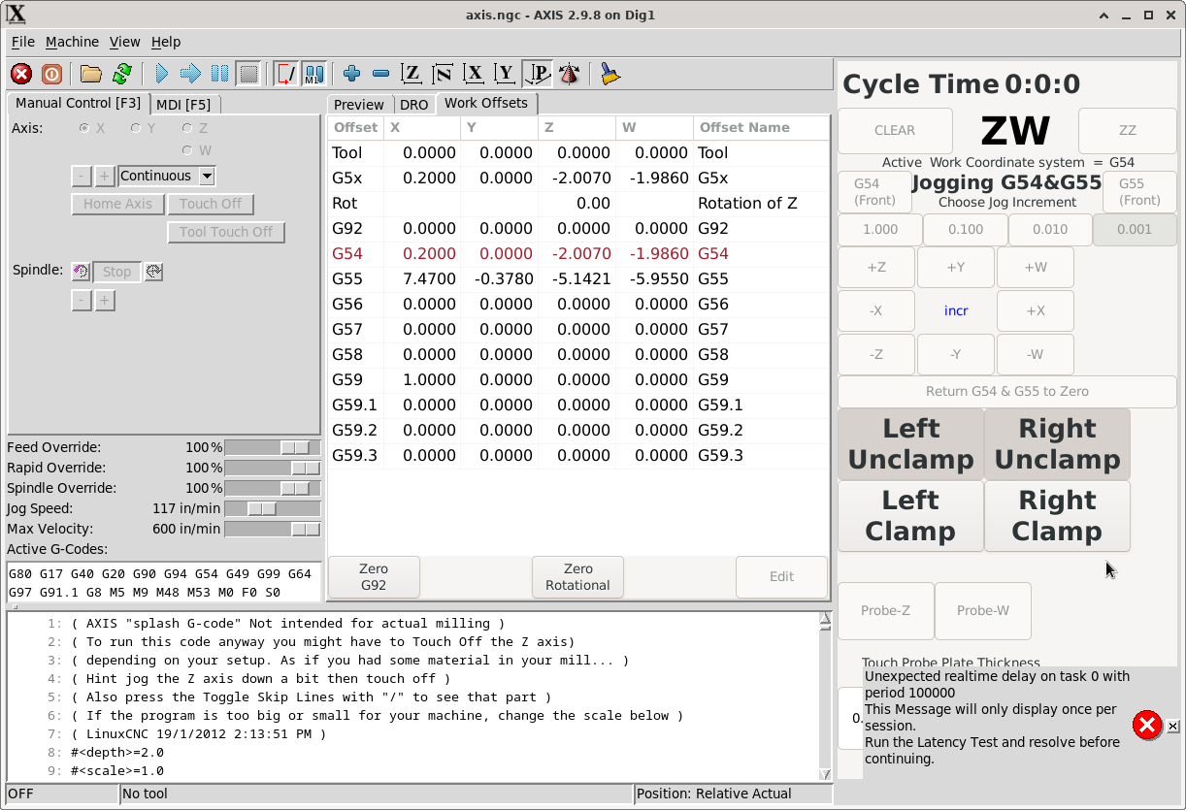Clear live plot with the broom icon
Viewport: 1186px width, 810px height.
point(609,74)
